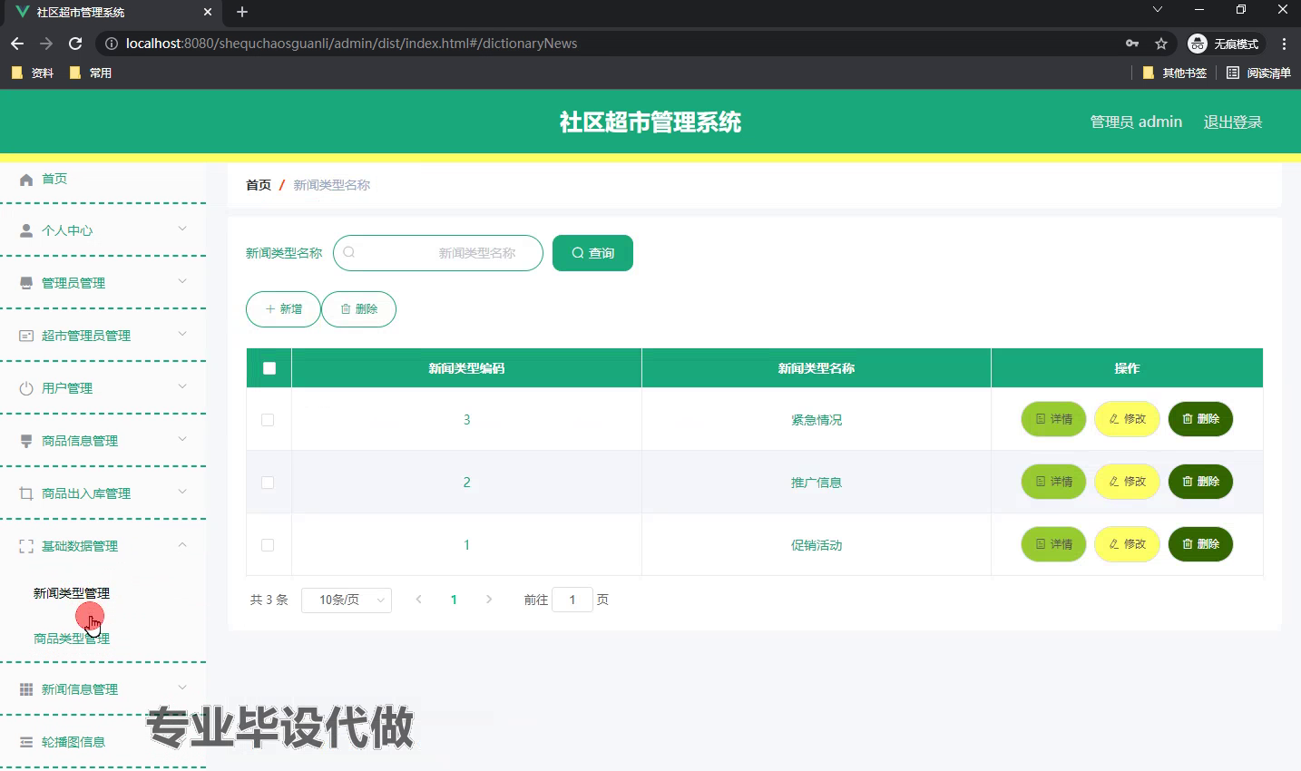Open the 其他书签 bookmark folder
Image resolution: width=1301 pixels, height=771 pixels.
coord(1175,73)
